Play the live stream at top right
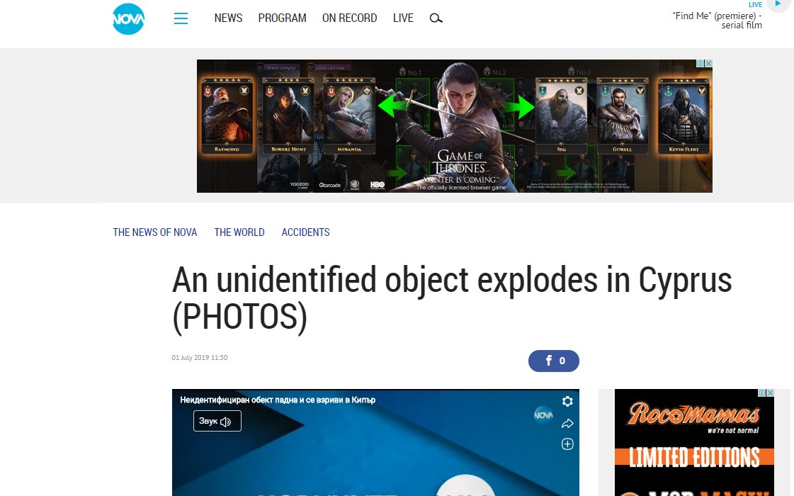The height and width of the screenshot is (496, 794). 778,4
